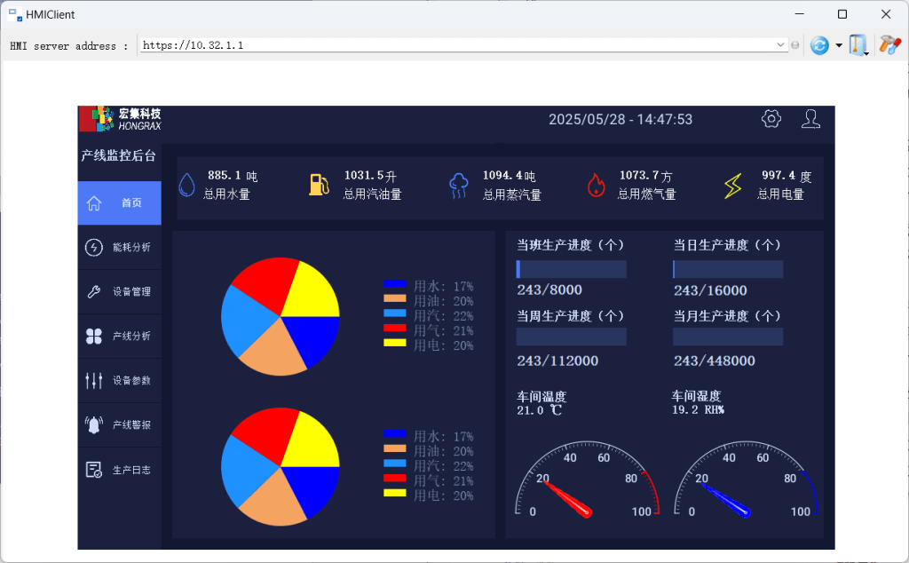
Task: Open the dropdown arrow next to refresh
Action: [x=839, y=45]
